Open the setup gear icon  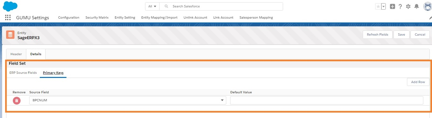pyautogui.click(x=408, y=6)
